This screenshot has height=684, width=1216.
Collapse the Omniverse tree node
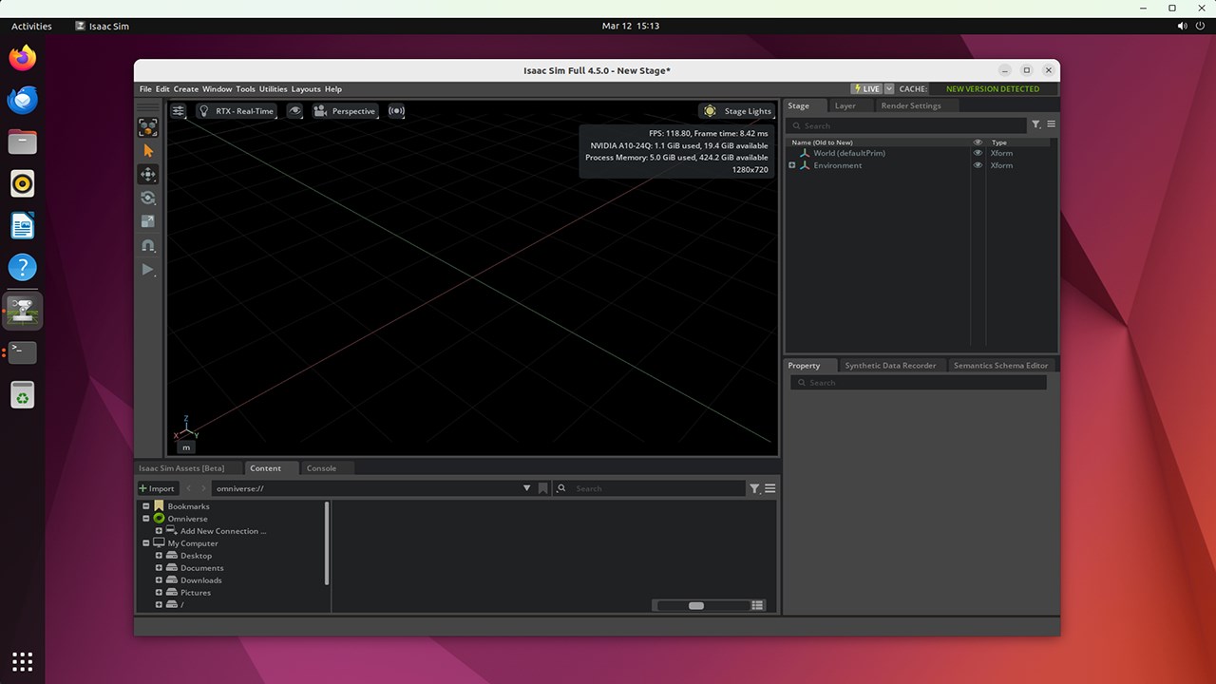(146, 519)
